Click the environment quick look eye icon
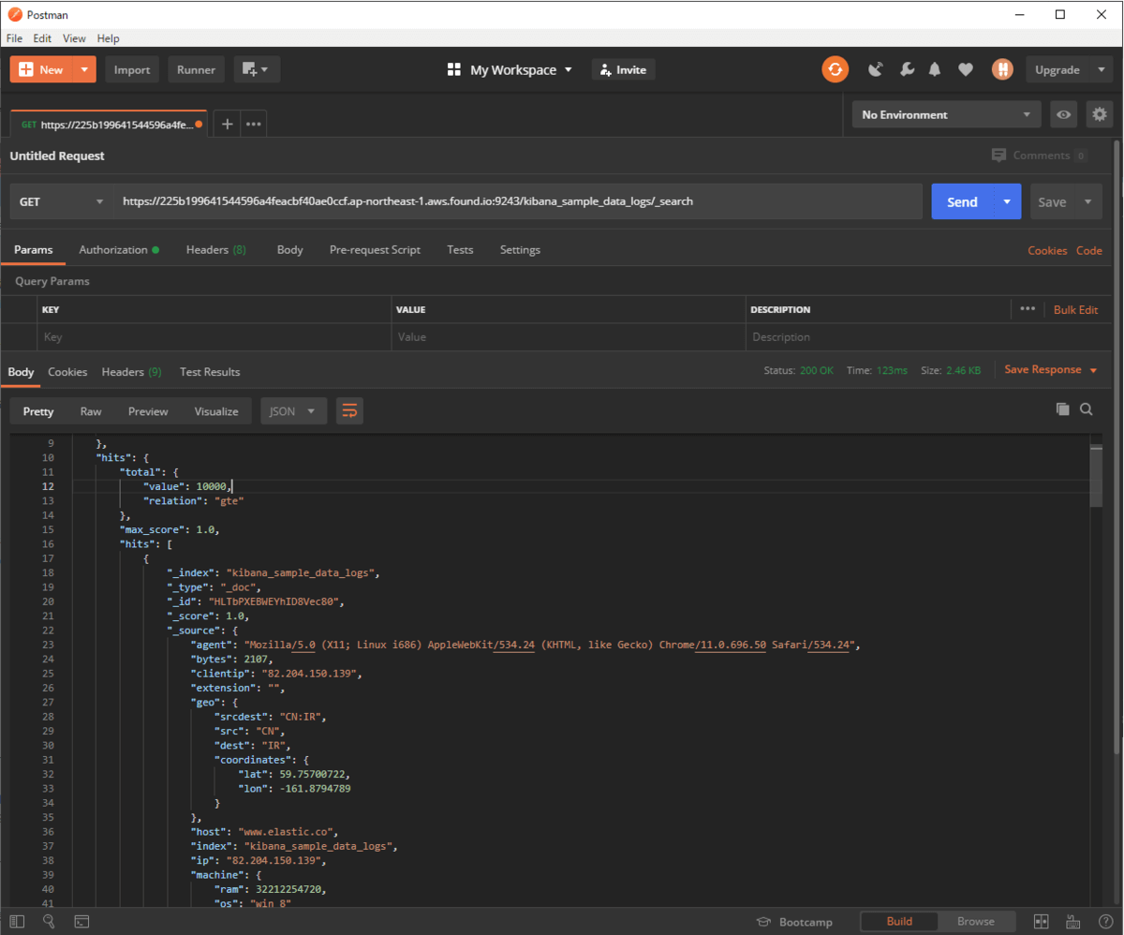Image resolution: width=1124 pixels, height=935 pixels. [x=1063, y=114]
